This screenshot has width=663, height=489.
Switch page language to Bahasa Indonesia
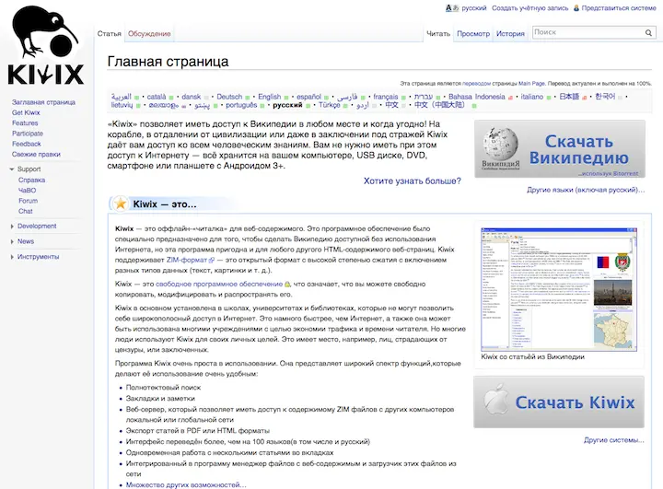pyautogui.click(x=477, y=97)
